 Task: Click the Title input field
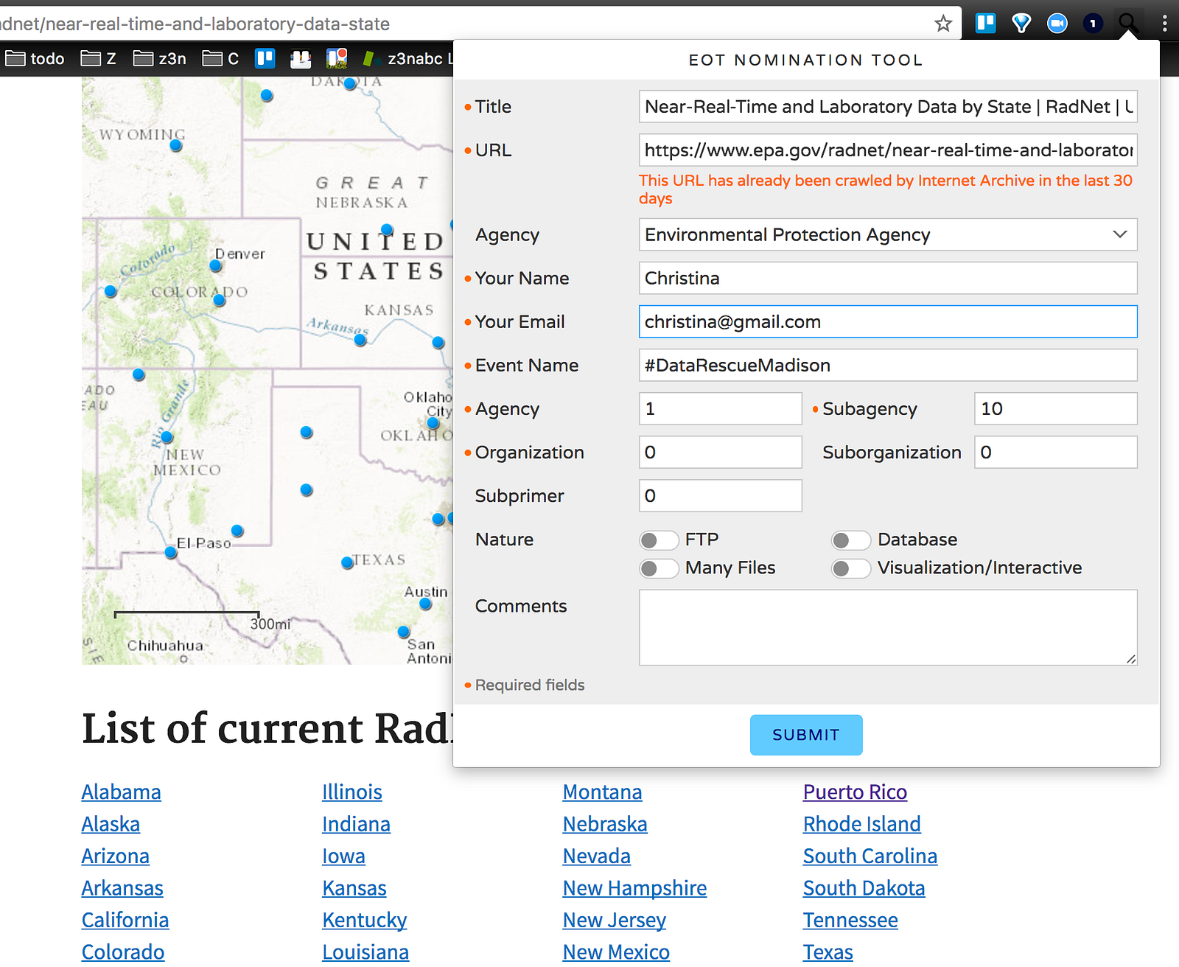888,106
